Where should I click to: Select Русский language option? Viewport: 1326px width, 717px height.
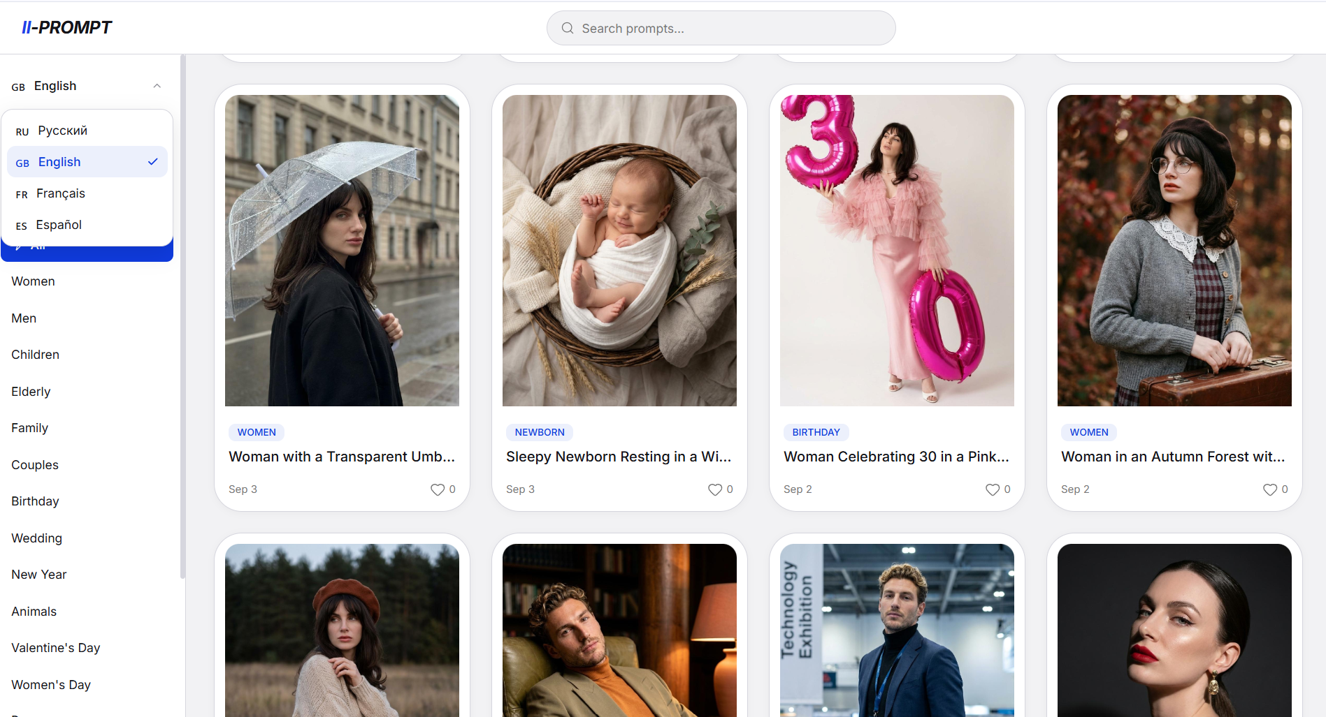pos(87,131)
